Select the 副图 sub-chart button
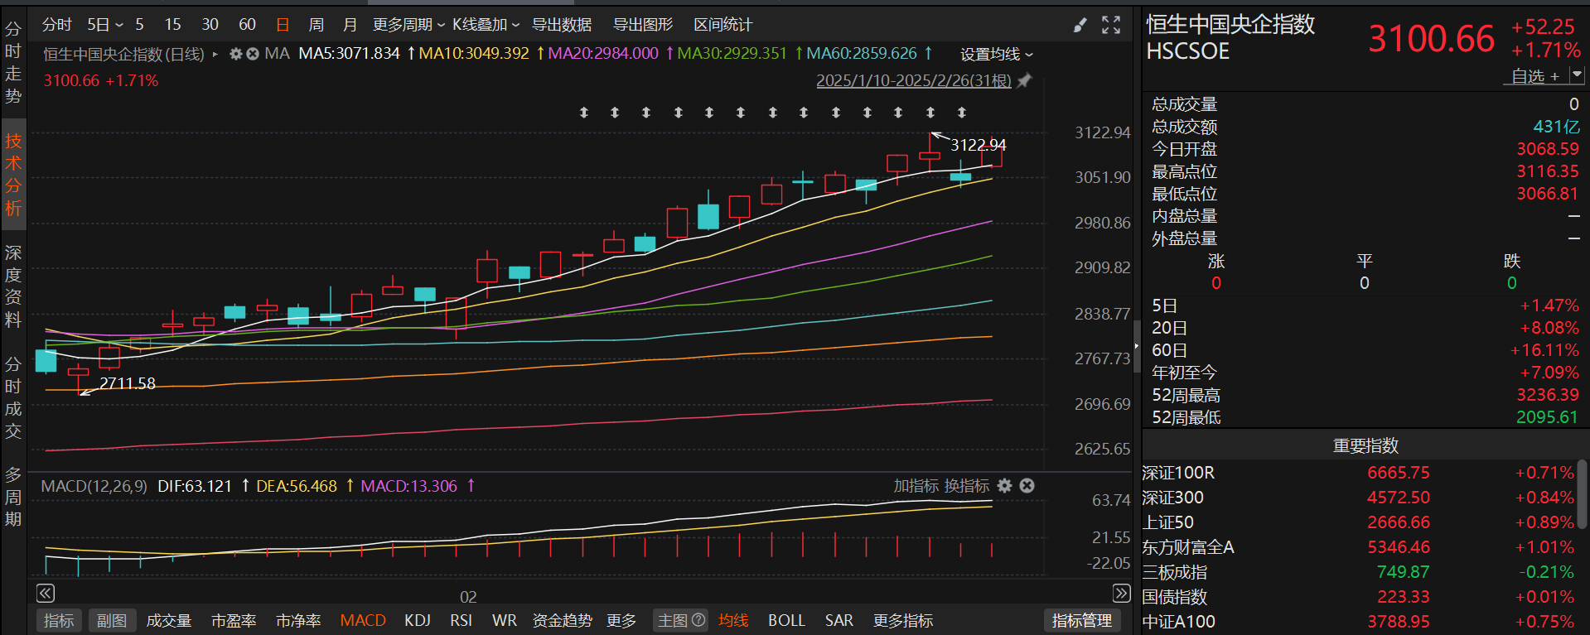Screen dimensions: 1590x635 click(112, 620)
